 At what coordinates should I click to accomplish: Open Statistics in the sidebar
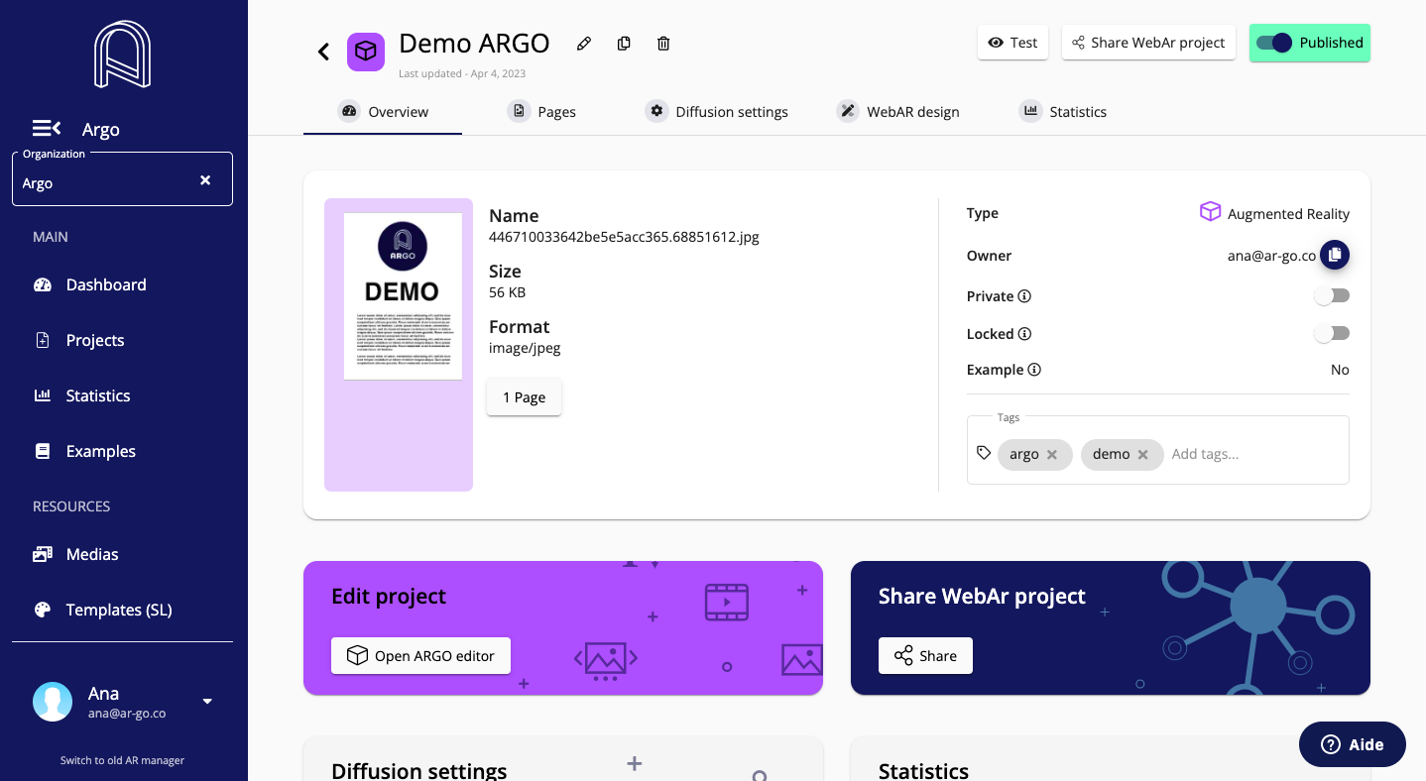coord(81,395)
